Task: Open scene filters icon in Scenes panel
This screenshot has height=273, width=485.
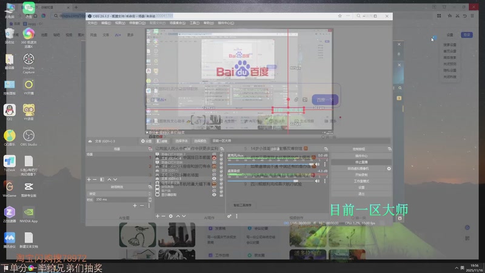Action: [x=102, y=180]
